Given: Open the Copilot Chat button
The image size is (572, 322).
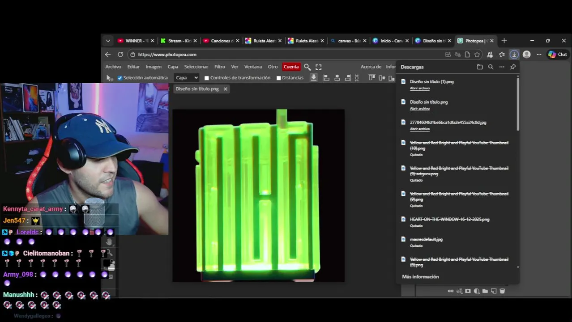Looking at the screenshot, I should [557, 54].
